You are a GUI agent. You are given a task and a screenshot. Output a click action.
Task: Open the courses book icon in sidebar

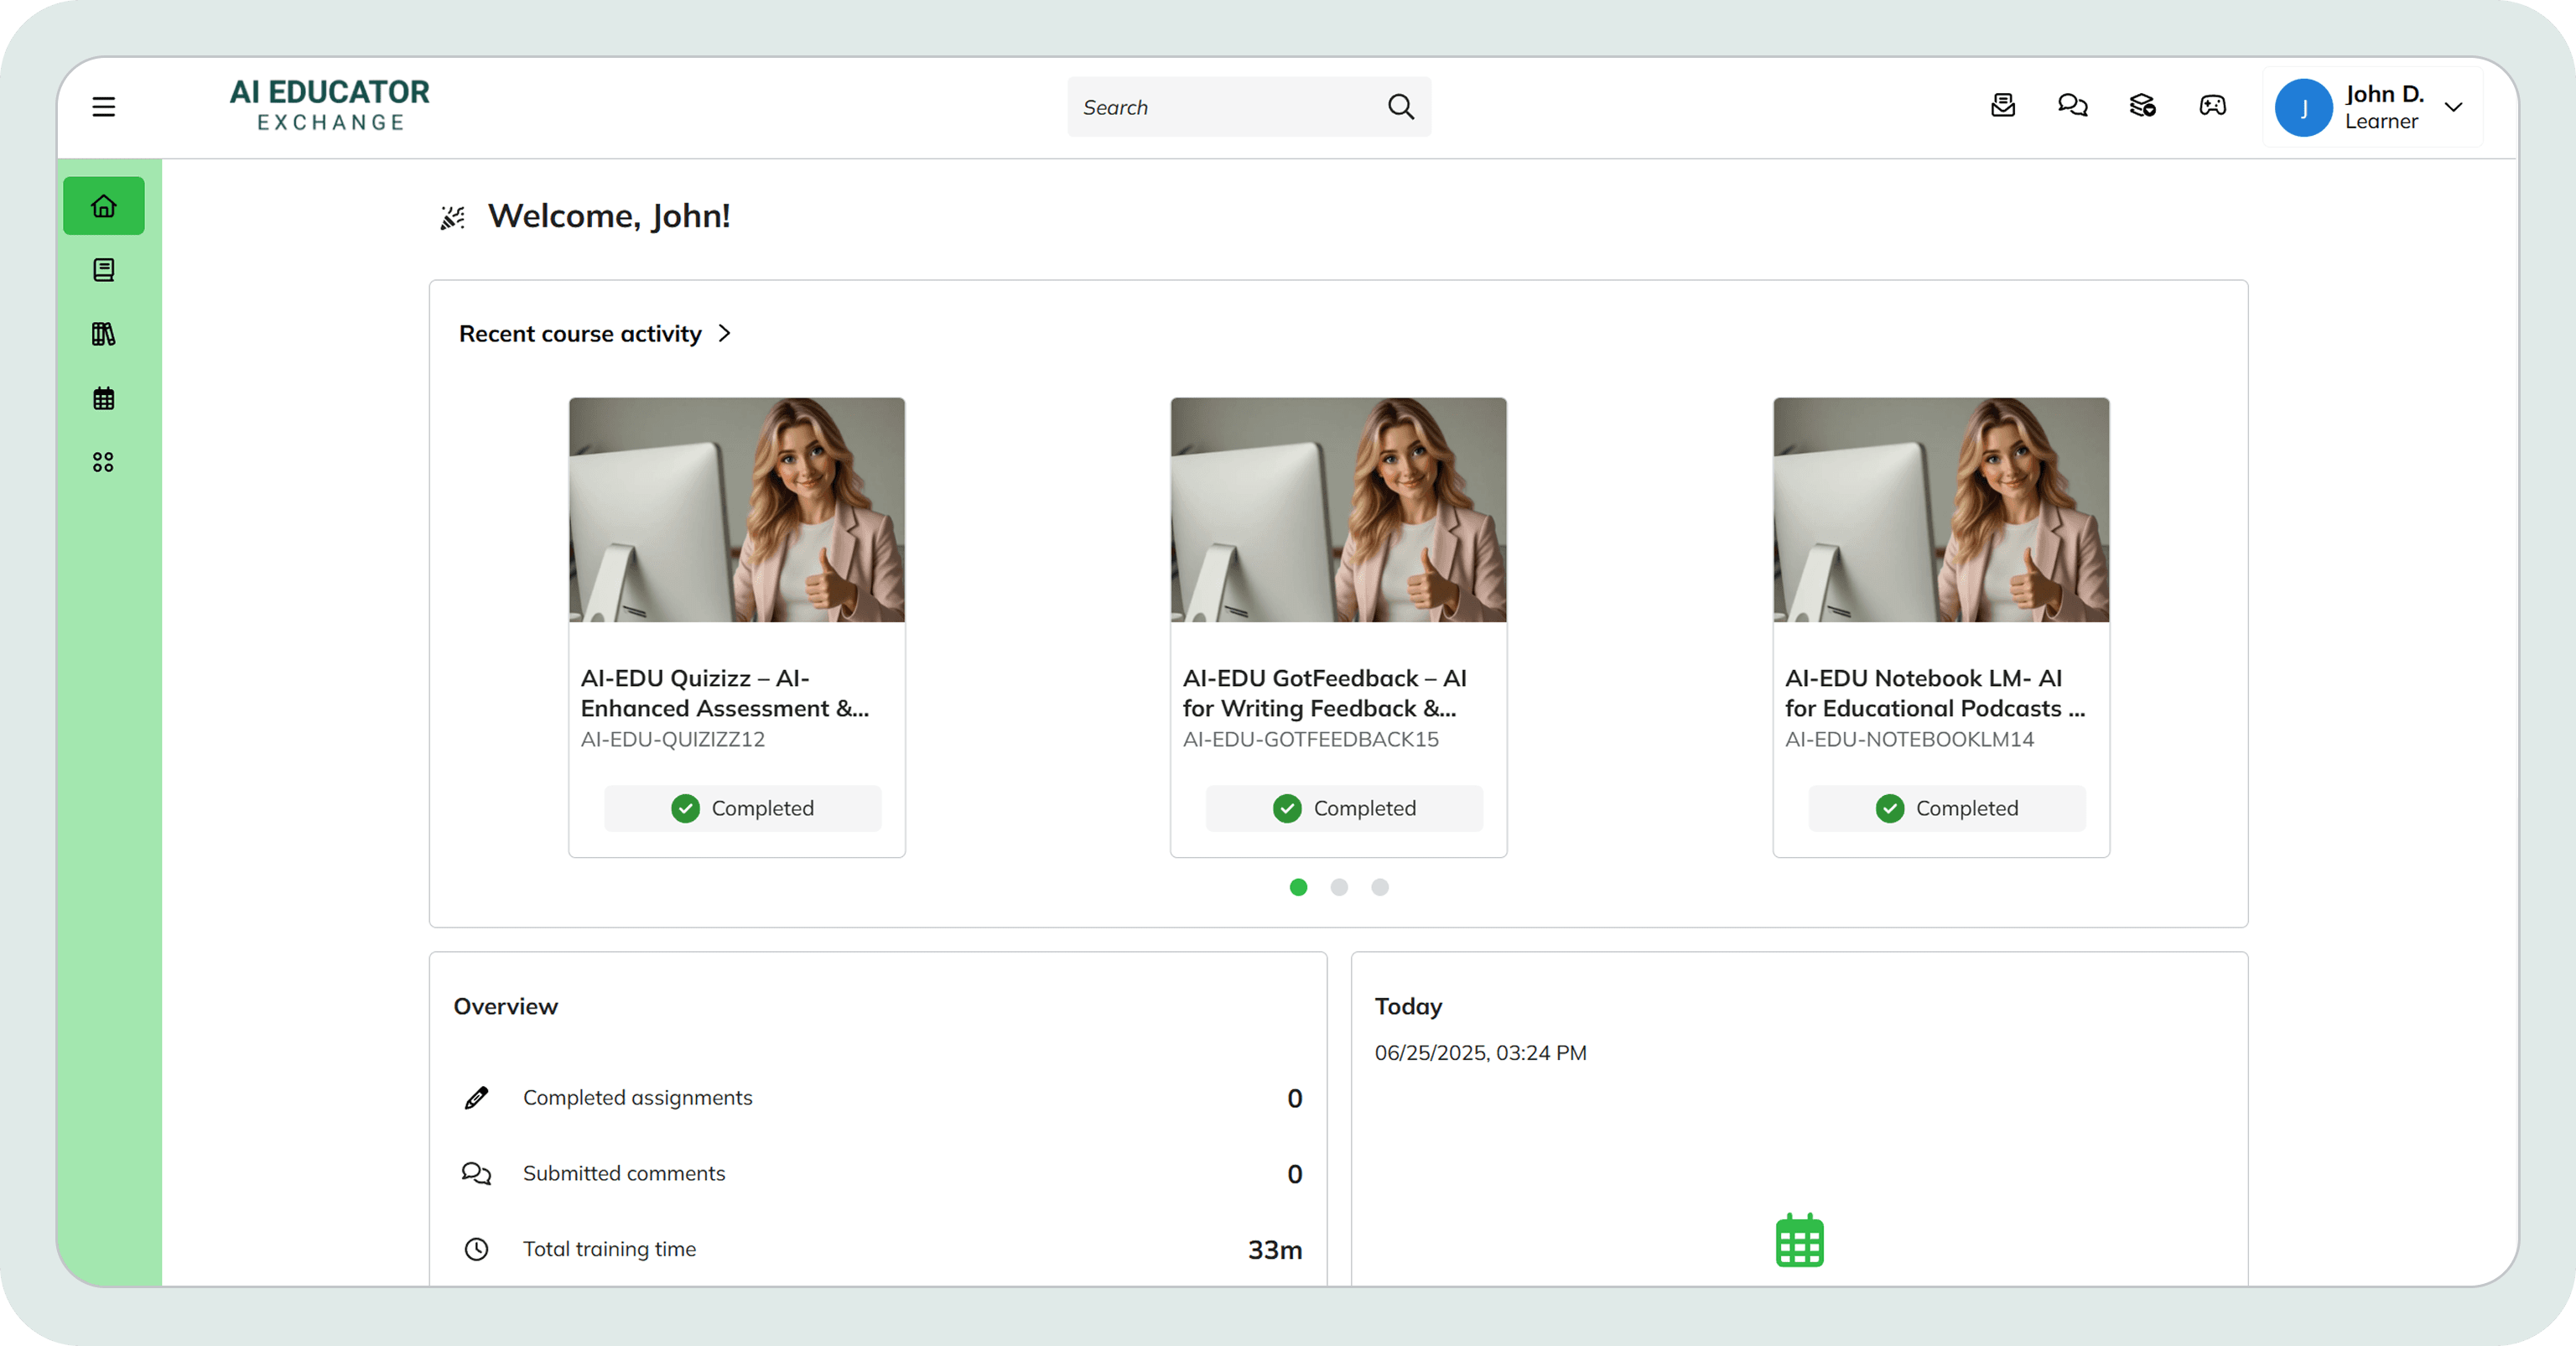104,270
